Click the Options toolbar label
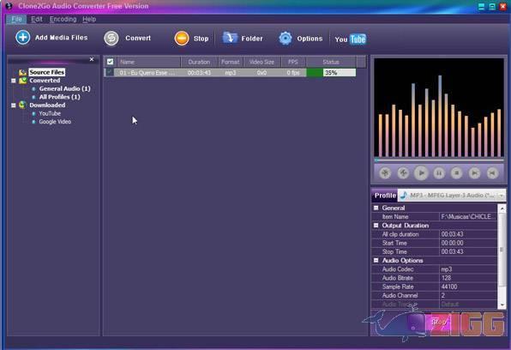The width and height of the screenshot is (511, 350). (310, 39)
